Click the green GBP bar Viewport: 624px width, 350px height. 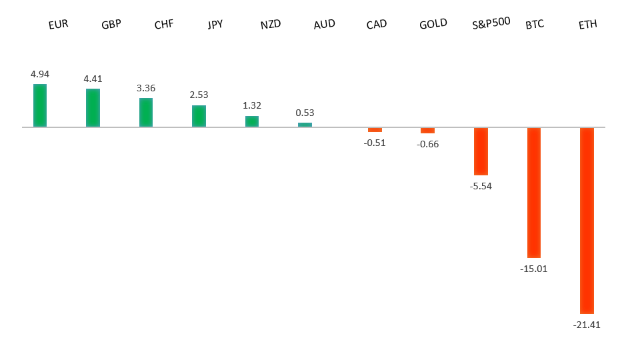93,107
